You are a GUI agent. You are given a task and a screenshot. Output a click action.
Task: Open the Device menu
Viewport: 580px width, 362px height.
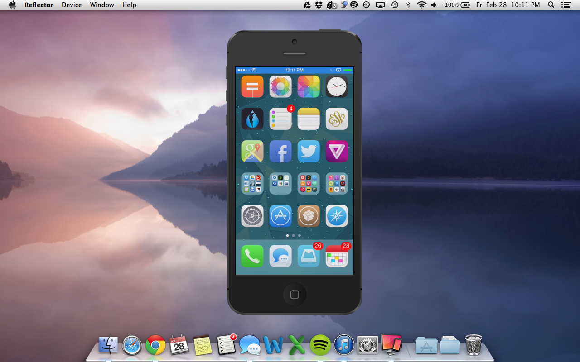(72, 5)
